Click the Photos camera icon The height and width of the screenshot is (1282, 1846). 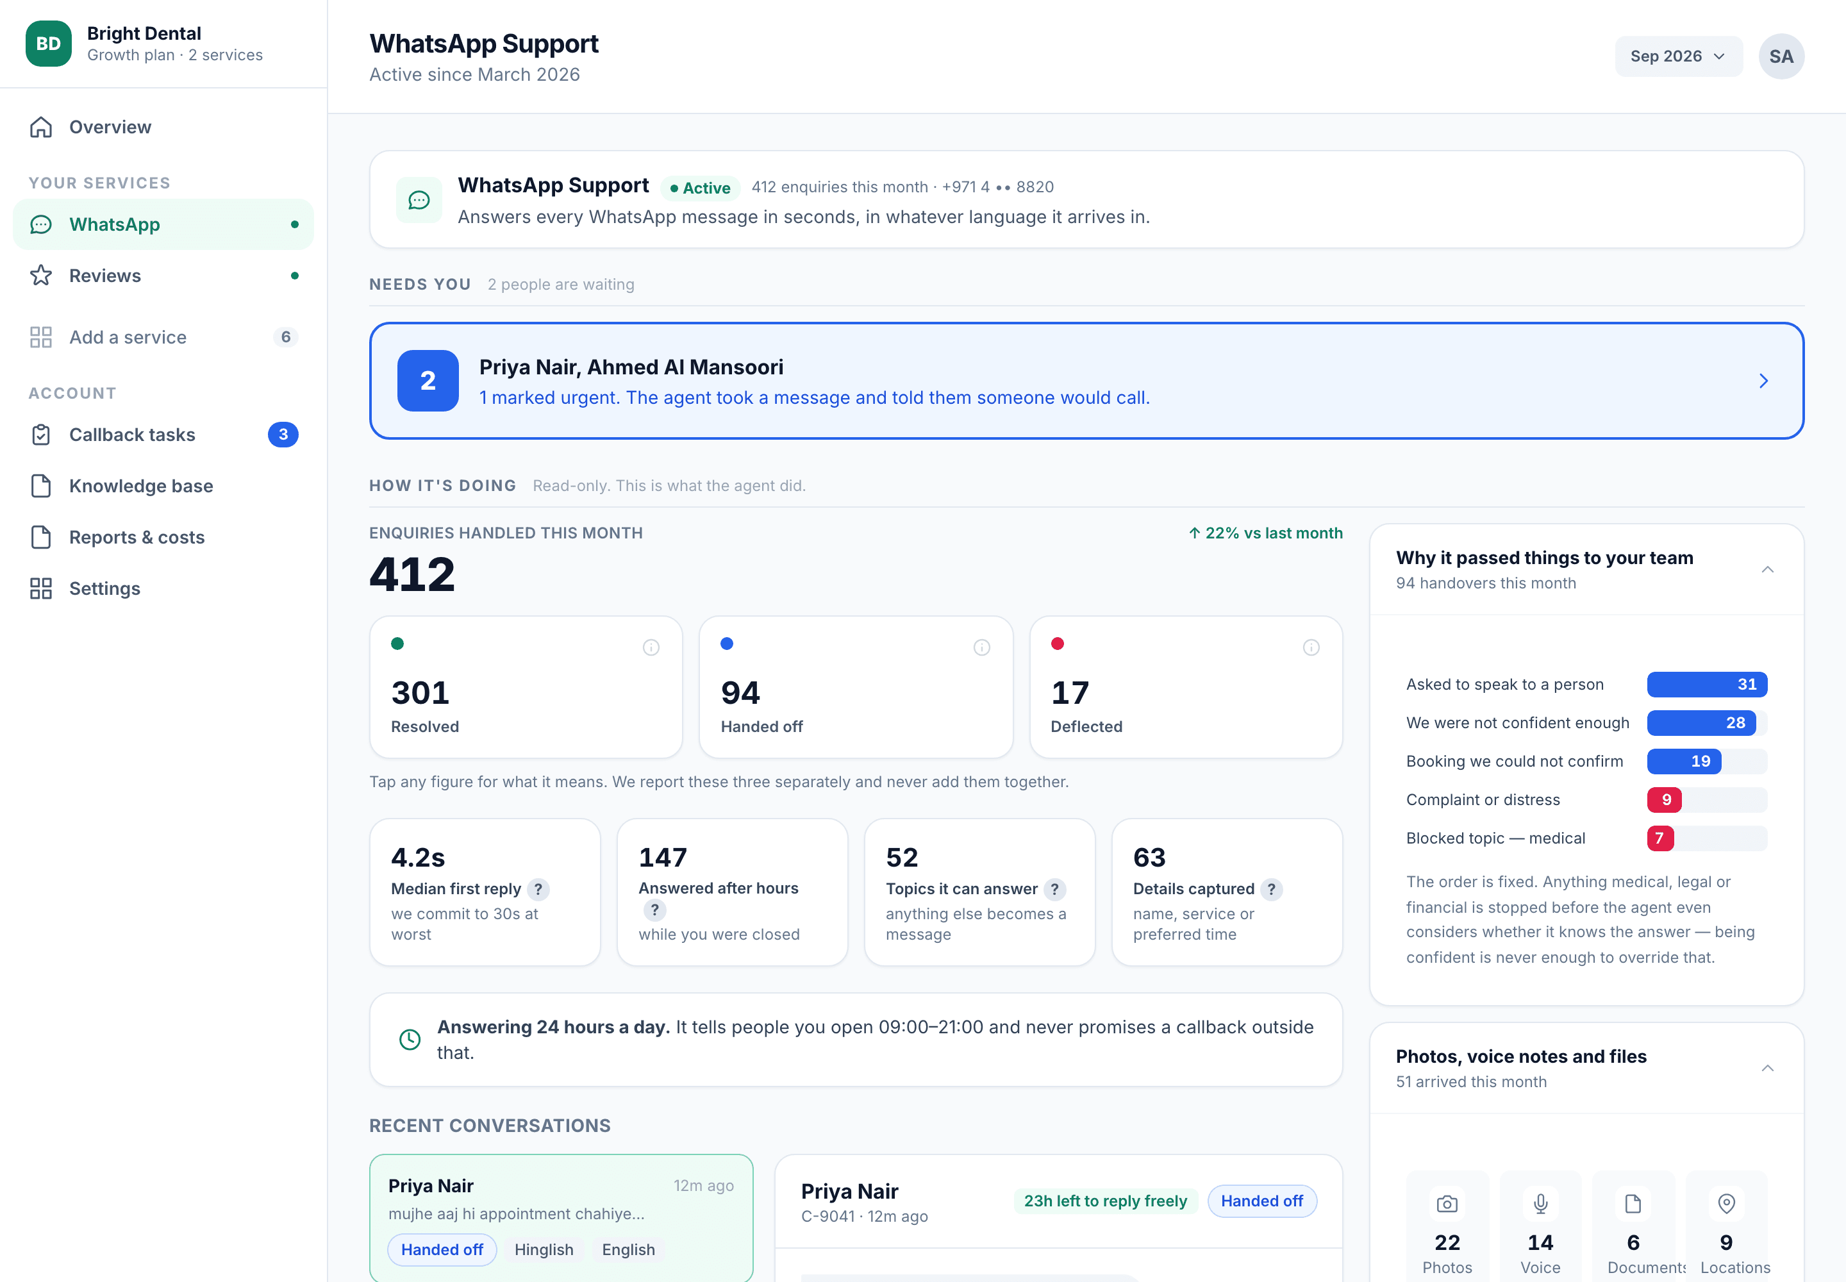1447,1204
